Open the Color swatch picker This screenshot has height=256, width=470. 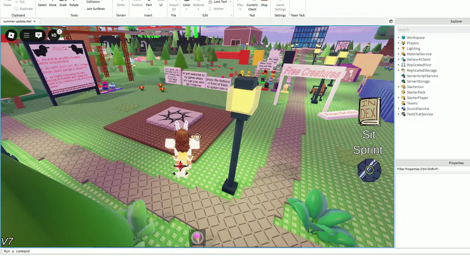[186, 4]
